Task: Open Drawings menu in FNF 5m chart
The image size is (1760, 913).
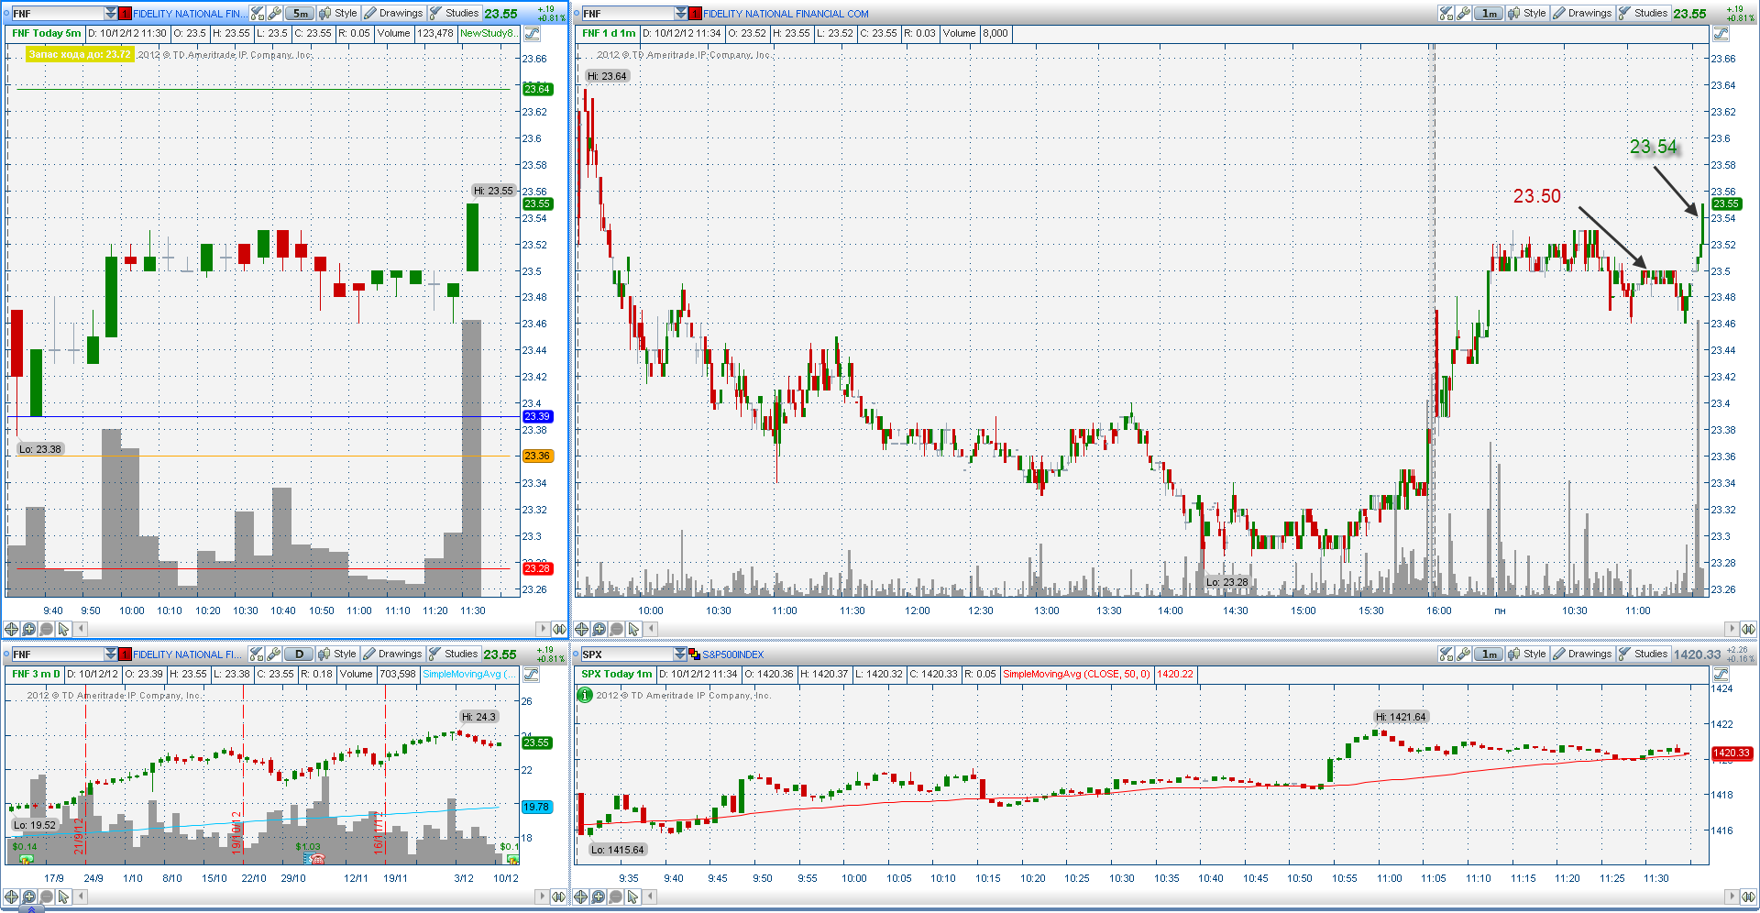Action: point(394,13)
